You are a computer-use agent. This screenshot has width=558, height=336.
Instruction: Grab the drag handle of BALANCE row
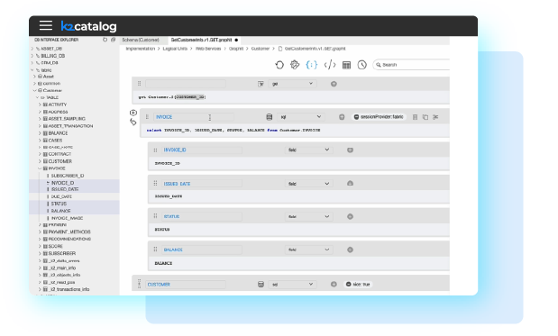pos(155,250)
